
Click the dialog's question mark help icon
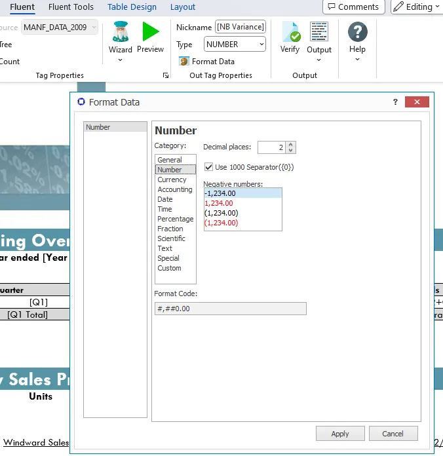395,102
